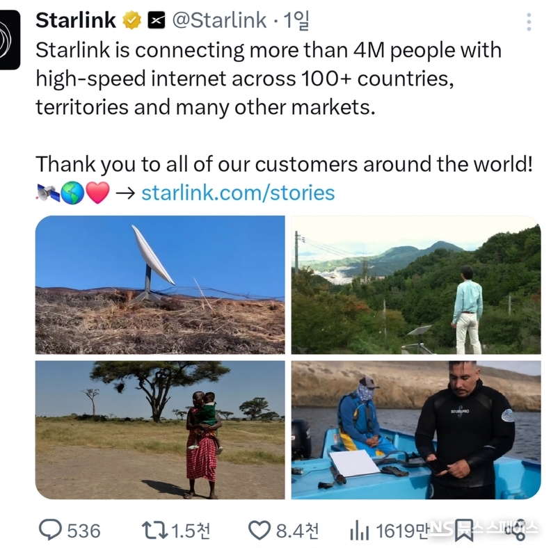Open the woman carrying child photo
551x548 pixels.
click(x=160, y=430)
